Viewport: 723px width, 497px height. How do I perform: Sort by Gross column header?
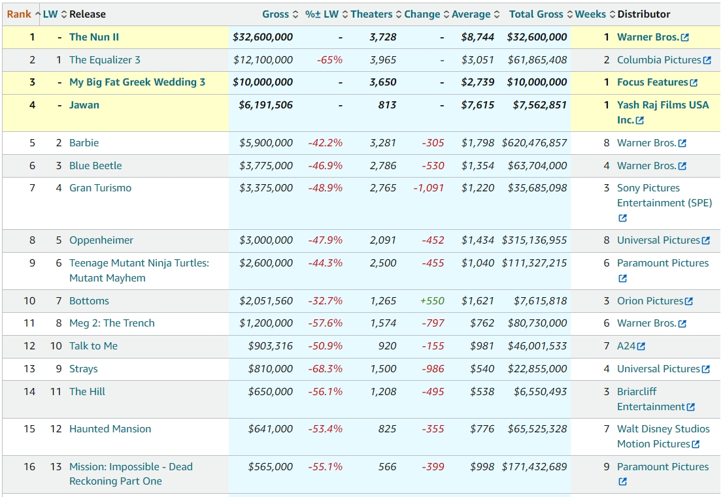pos(280,14)
